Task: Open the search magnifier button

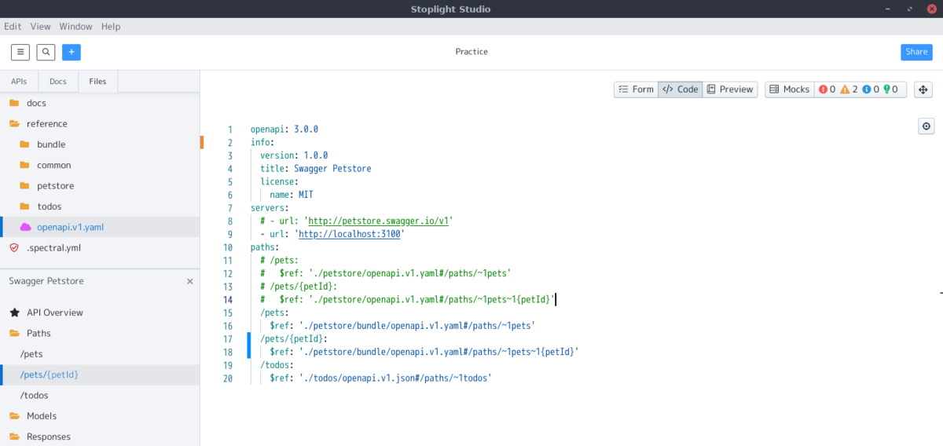Action: point(46,52)
